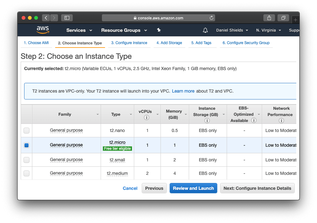Select the t2.nano instance checkbox
317x223 pixels.
pos(27,130)
